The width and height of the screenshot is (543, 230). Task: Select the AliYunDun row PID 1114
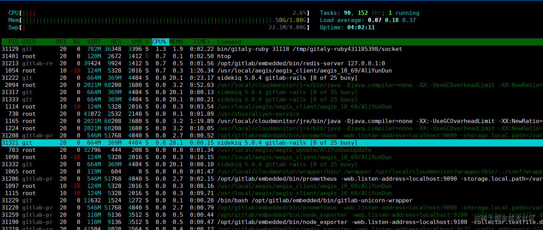(x=271, y=107)
